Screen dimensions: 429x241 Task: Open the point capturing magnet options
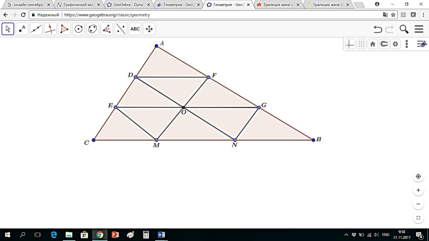pyautogui.click(x=384, y=44)
